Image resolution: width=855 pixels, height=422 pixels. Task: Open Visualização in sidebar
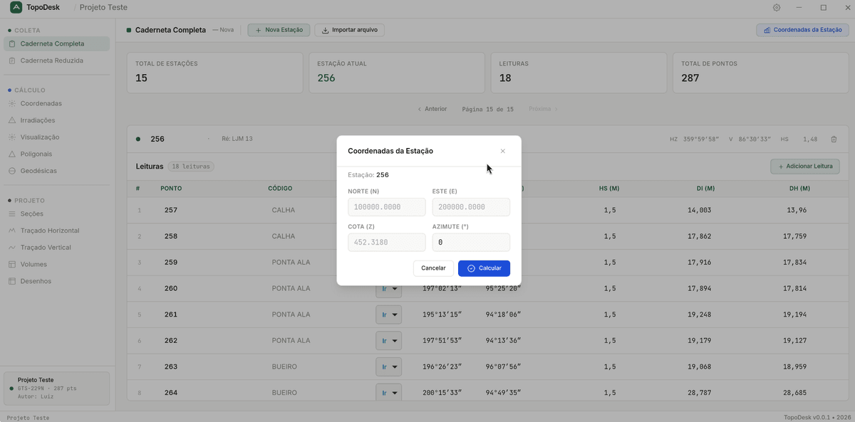pos(56,137)
